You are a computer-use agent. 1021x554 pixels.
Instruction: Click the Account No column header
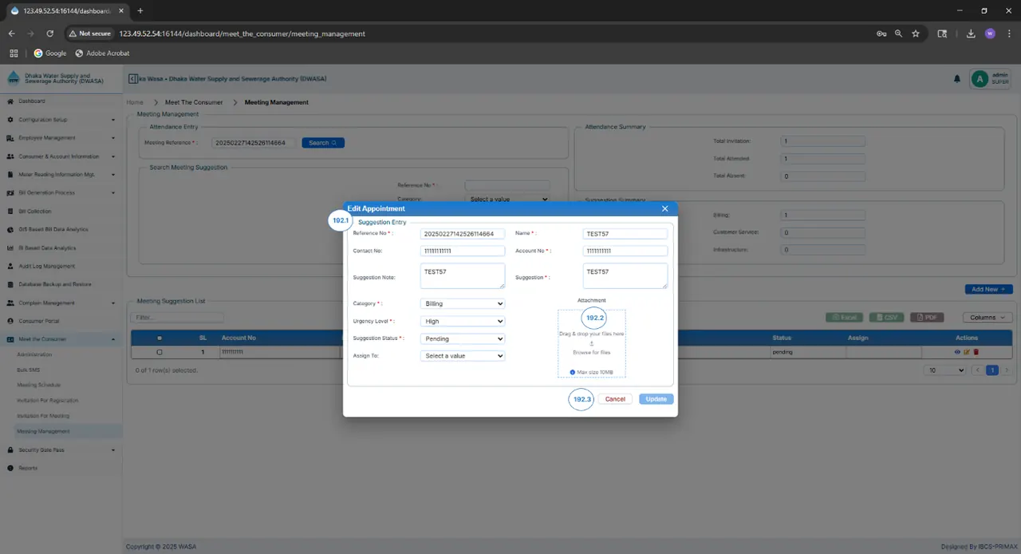point(238,338)
